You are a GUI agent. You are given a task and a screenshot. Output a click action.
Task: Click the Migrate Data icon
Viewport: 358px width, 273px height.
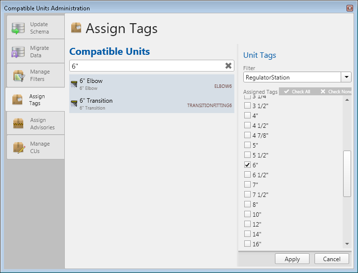[18, 51]
